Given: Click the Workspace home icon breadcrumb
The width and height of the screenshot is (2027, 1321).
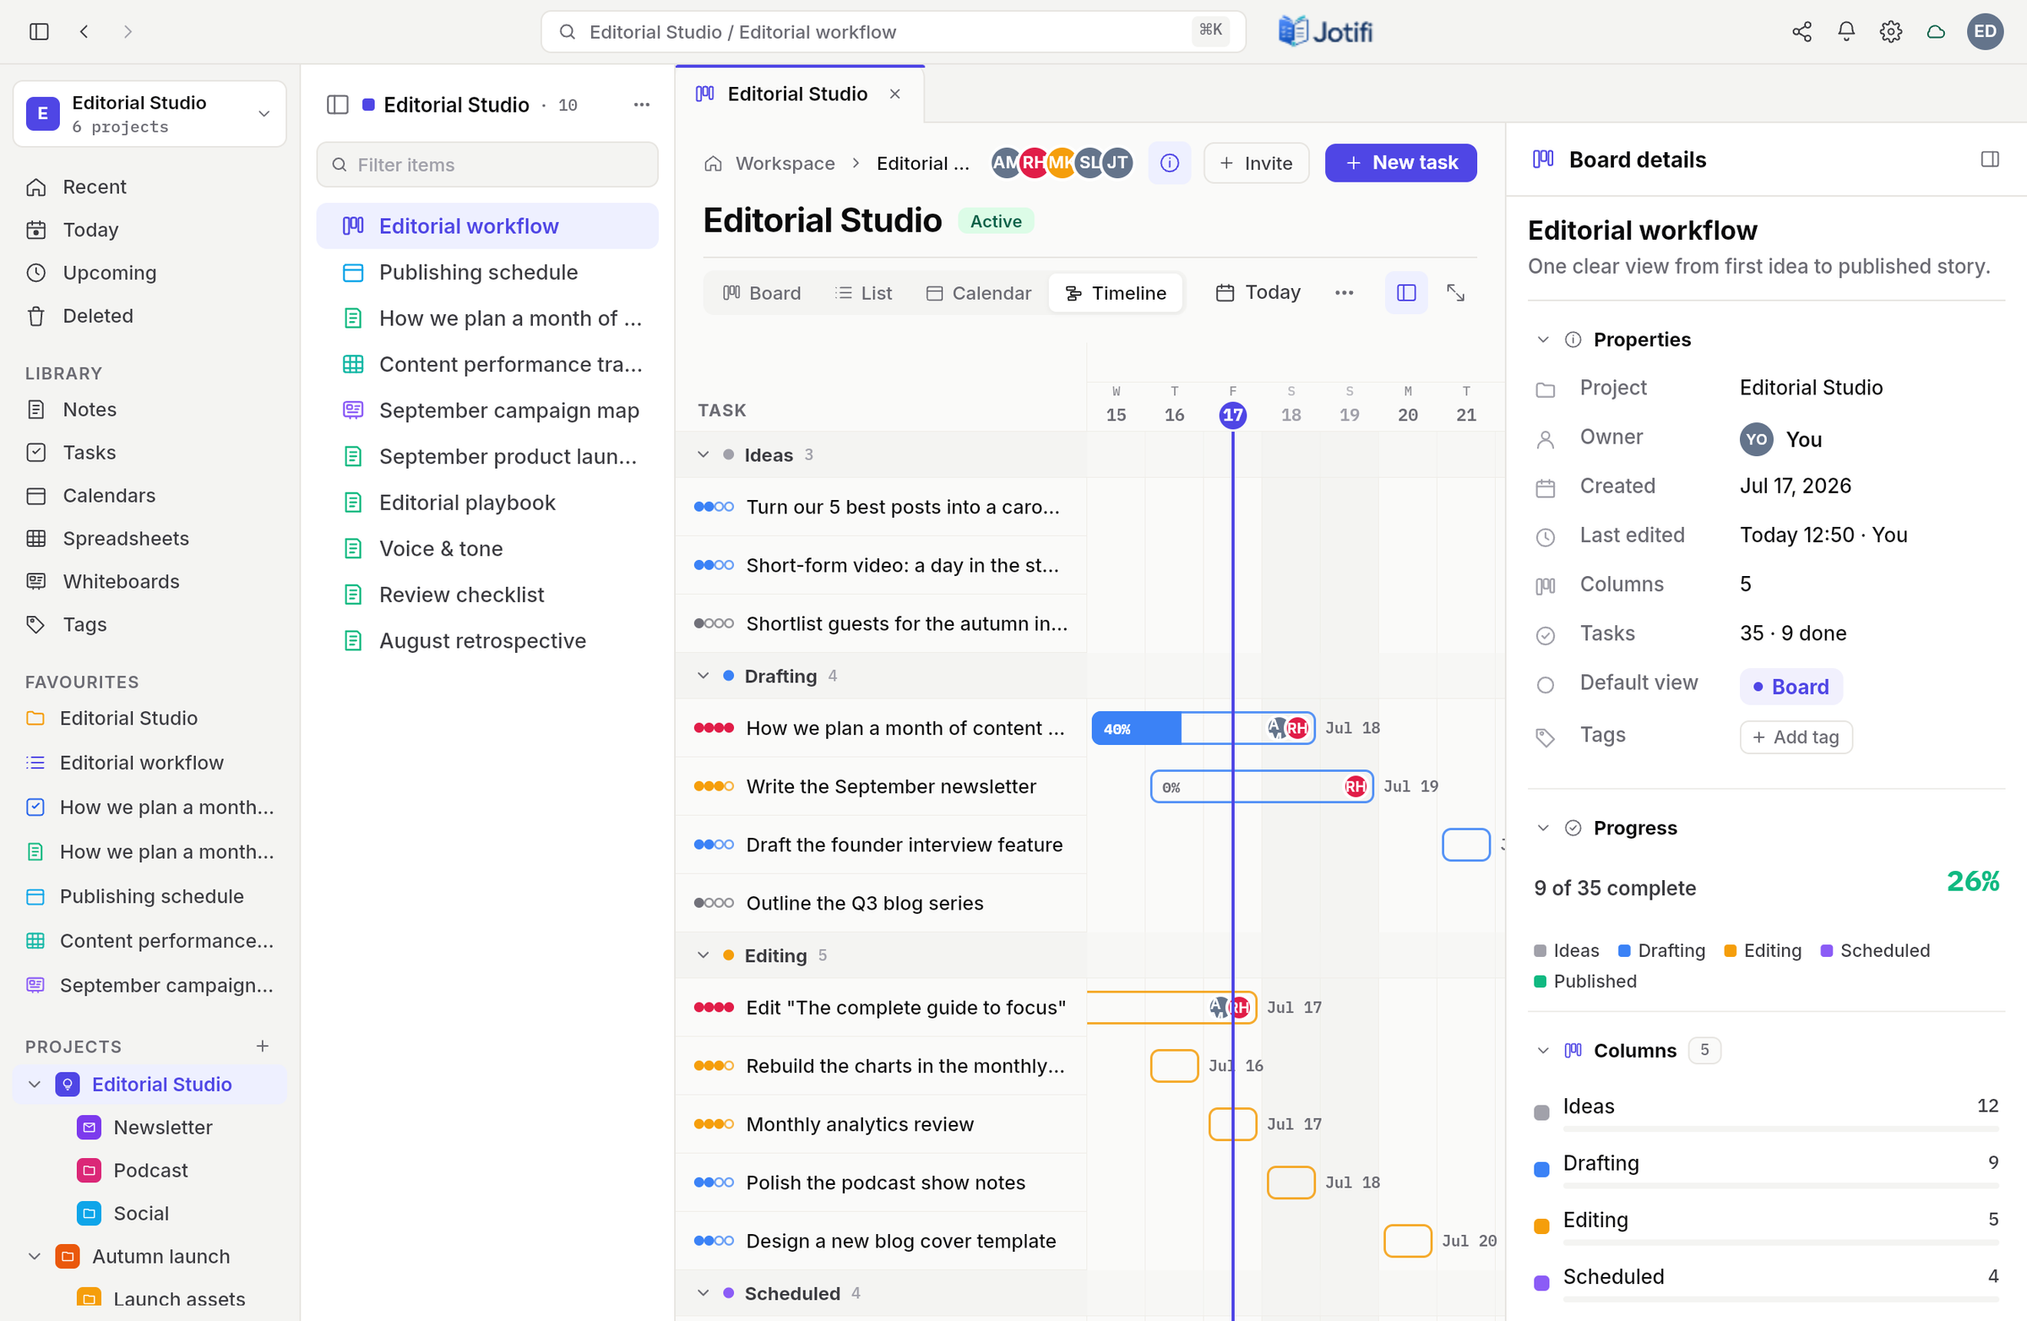Looking at the screenshot, I should pos(713,164).
